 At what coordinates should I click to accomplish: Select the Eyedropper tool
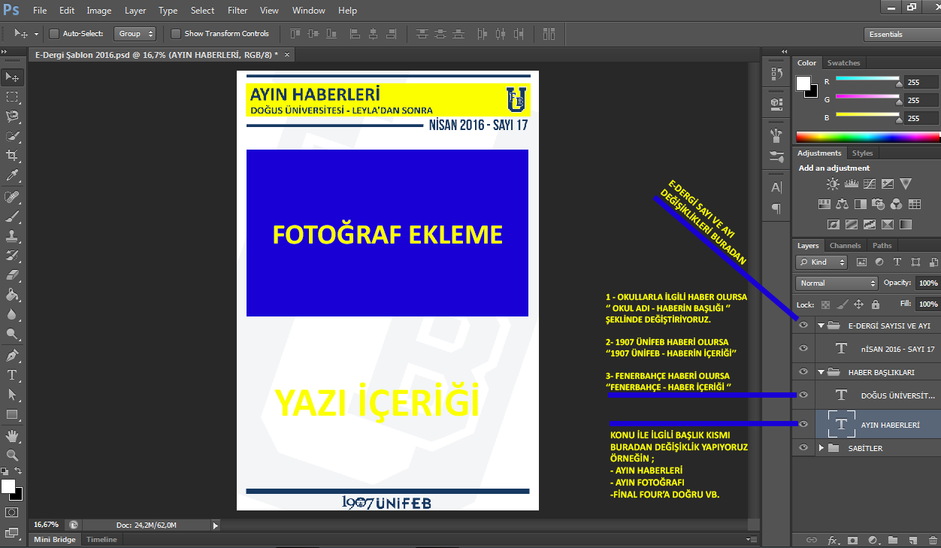(x=12, y=176)
